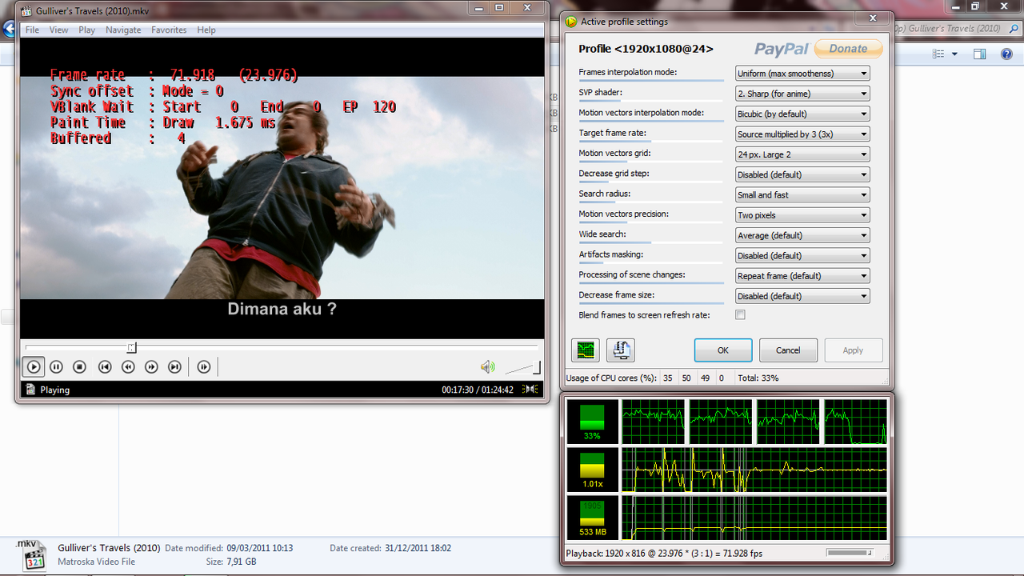Open Explorer view options dropdown arrow

tap(954, 54)
